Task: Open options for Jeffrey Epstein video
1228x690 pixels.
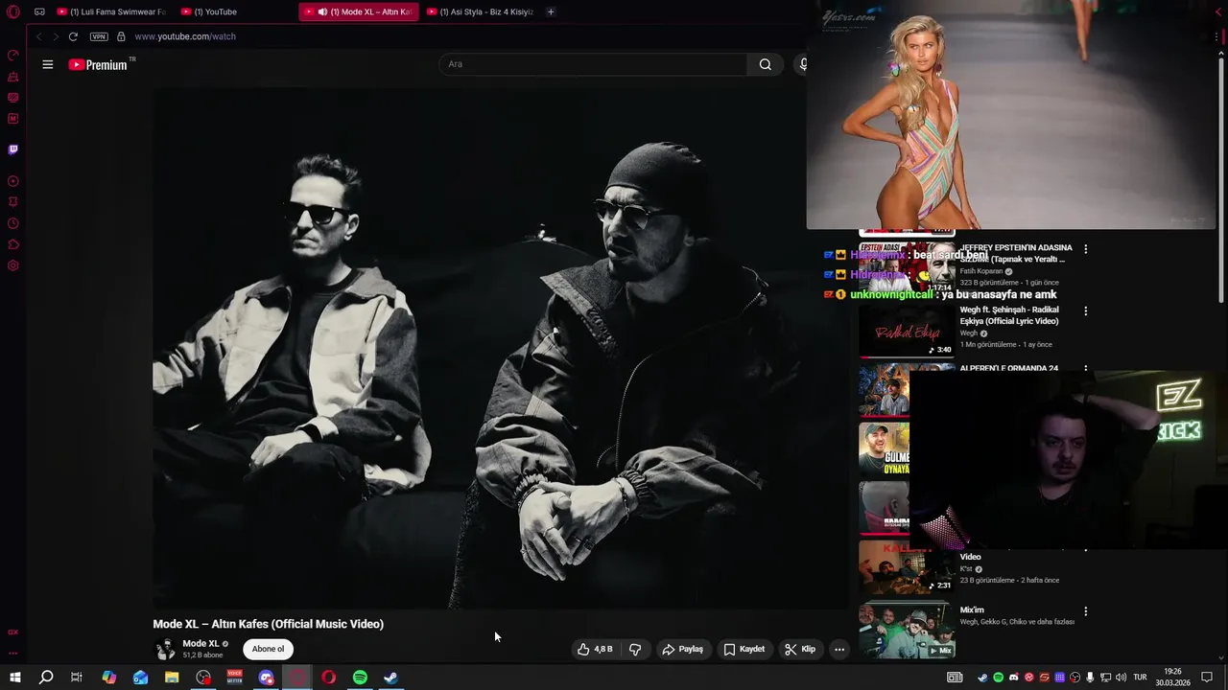Action: (x=1085, y=248)
